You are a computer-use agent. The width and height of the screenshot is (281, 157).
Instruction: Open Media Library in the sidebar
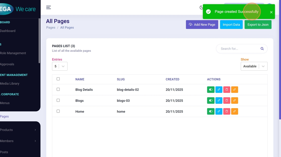(10, 84)
